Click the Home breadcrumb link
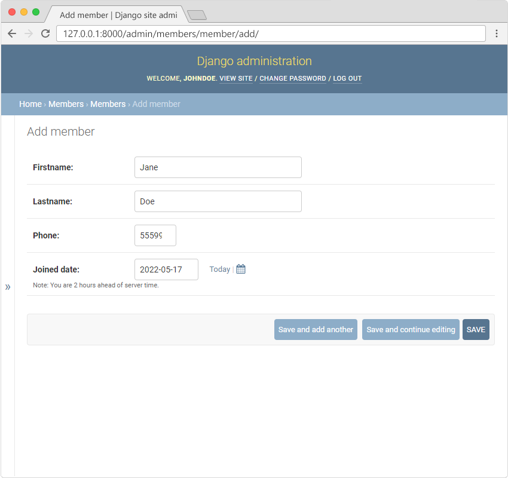The width and height of the screenshot is (508, 478). 30,104
